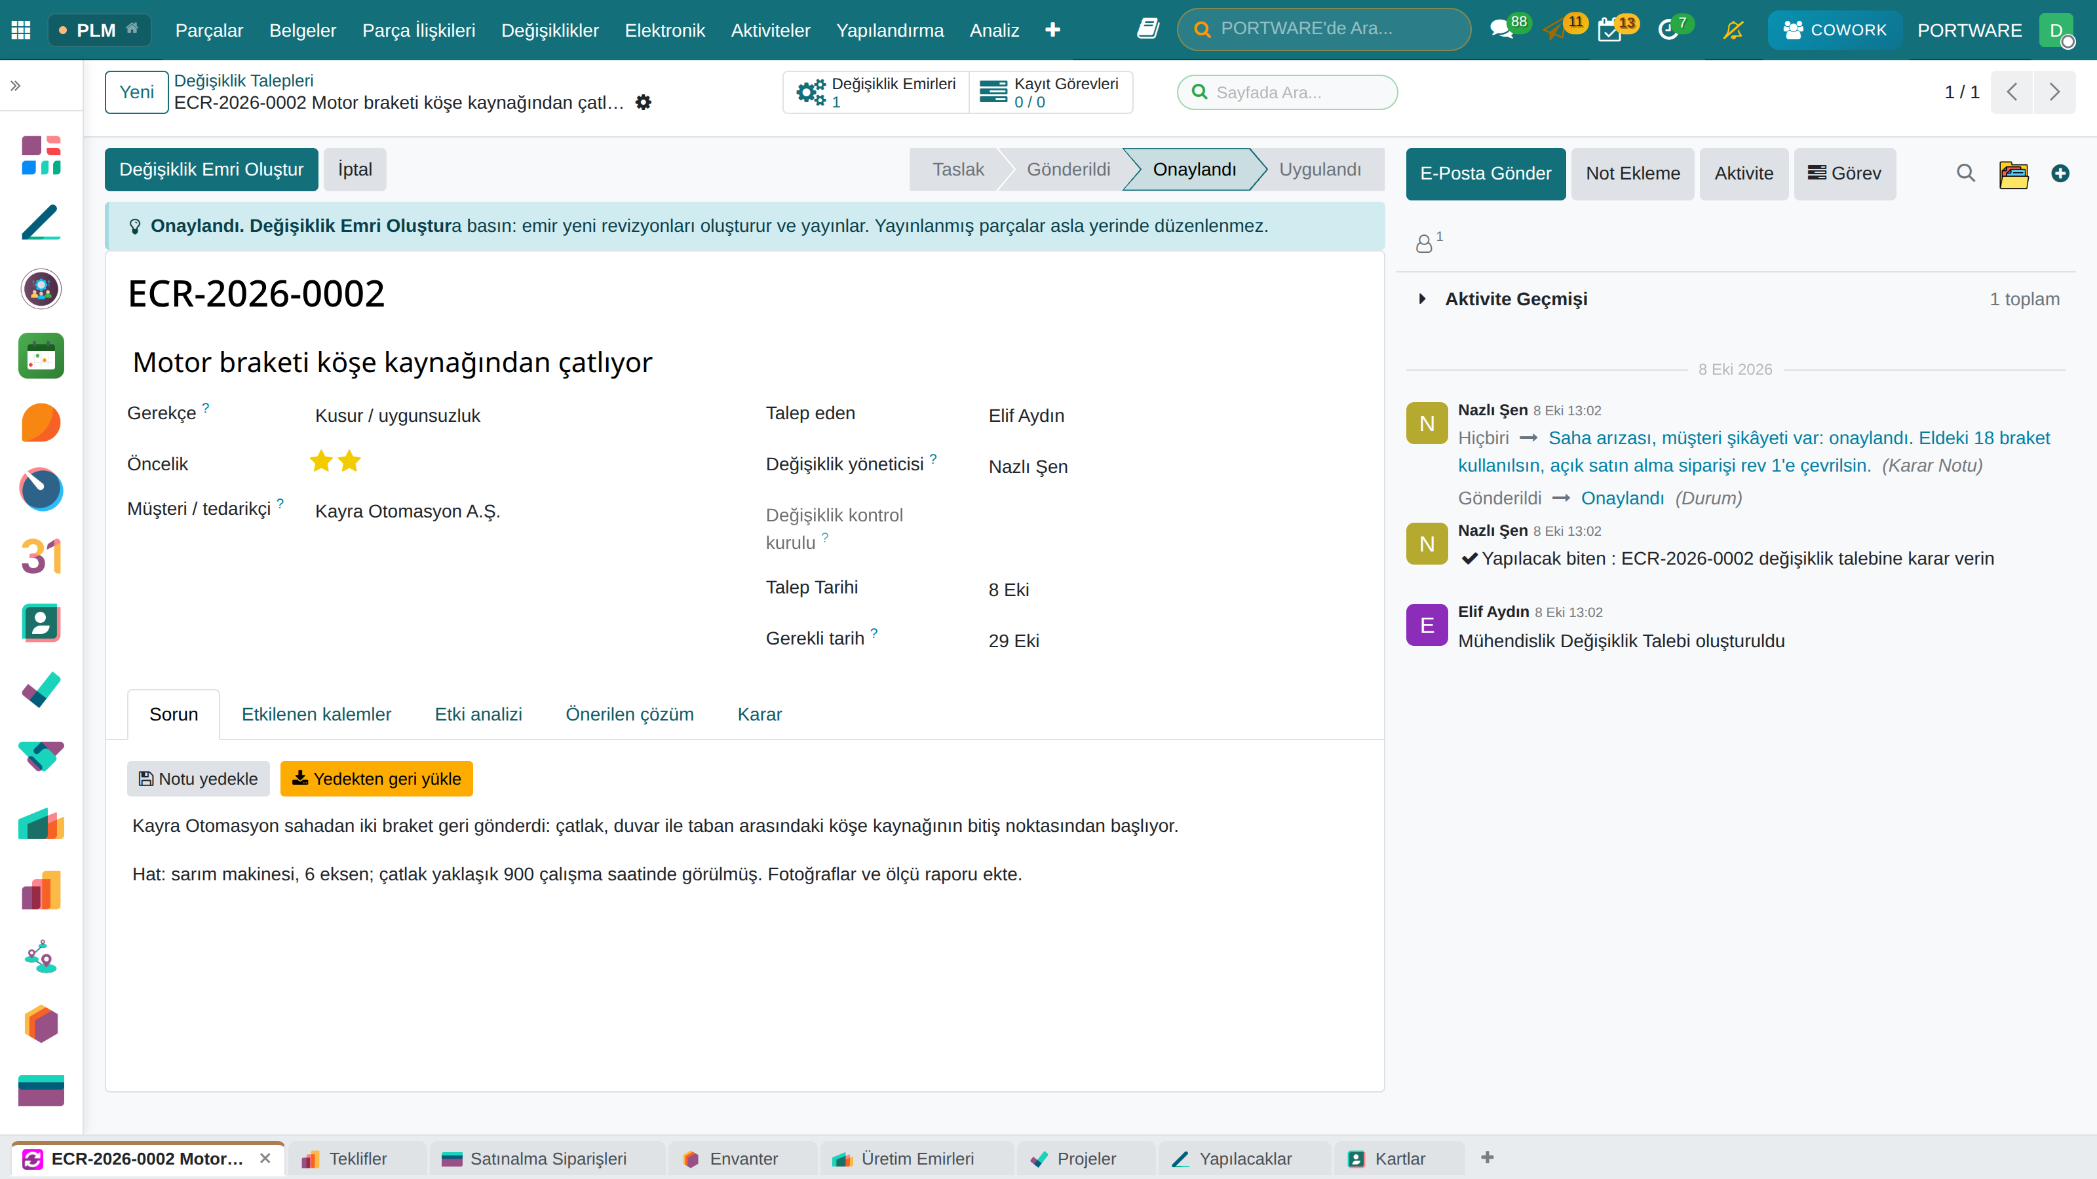Open the checkmark projects app in sidebar
This screenshot has width=2097, height=1179.
coord(41,690)
